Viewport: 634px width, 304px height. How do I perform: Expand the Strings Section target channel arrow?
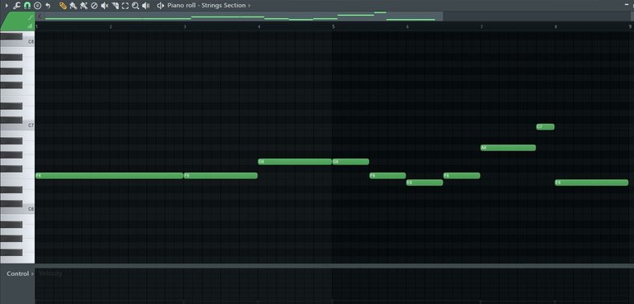click(249, 6)
